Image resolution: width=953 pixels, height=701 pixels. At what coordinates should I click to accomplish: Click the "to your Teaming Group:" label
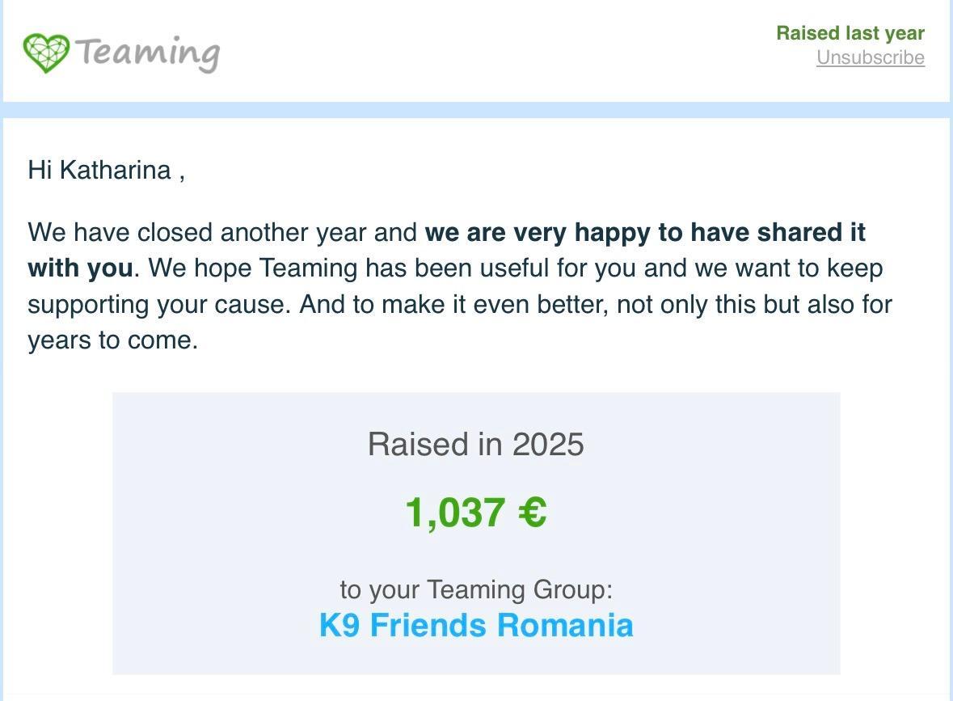pos(476,589)
